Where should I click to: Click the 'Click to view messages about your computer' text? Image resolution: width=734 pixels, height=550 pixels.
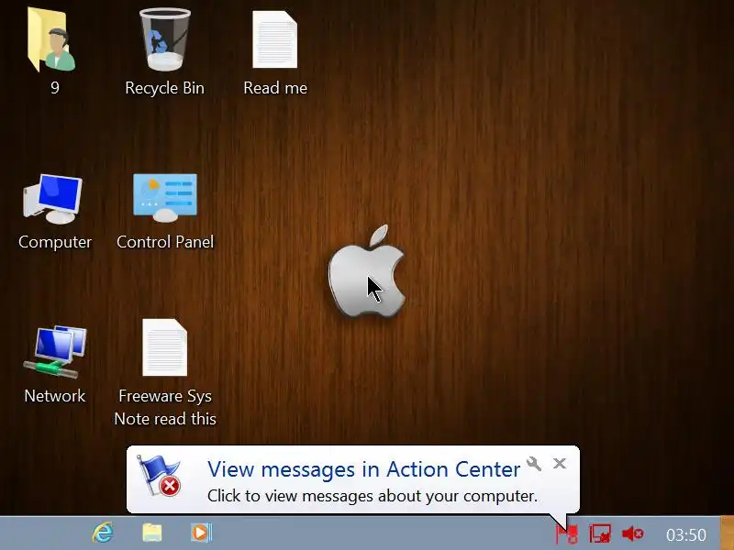tap(373, 496)
